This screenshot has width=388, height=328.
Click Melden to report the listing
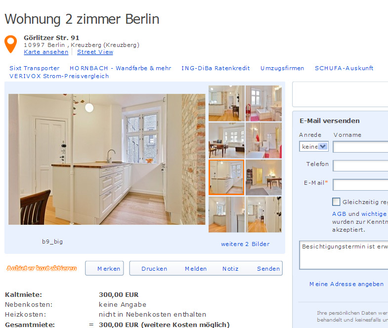(196, 269)
